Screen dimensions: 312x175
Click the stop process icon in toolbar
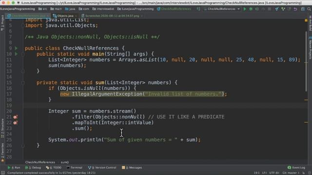[269, 9]
